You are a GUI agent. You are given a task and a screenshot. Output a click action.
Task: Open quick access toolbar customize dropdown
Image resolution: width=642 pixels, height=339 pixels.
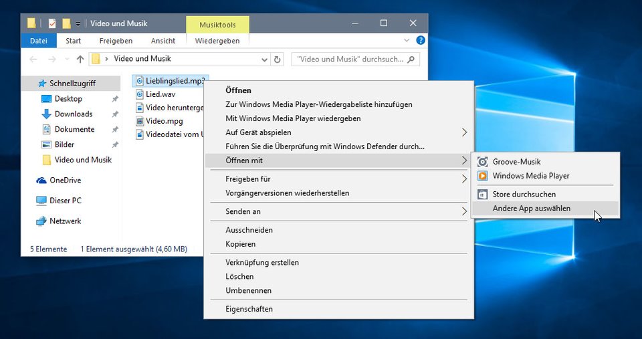pos(78,24)
